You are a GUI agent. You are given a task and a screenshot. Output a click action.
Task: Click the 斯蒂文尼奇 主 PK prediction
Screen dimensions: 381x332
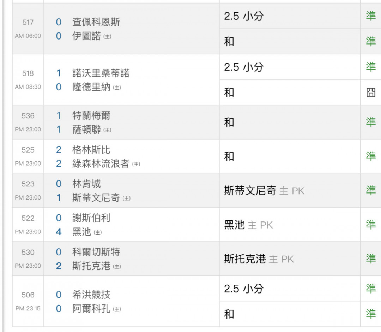264,191
